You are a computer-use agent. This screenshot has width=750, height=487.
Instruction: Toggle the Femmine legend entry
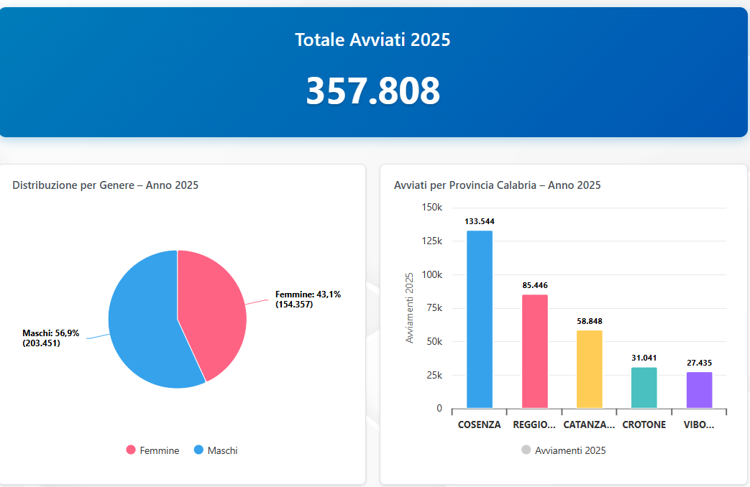[152, 450]
